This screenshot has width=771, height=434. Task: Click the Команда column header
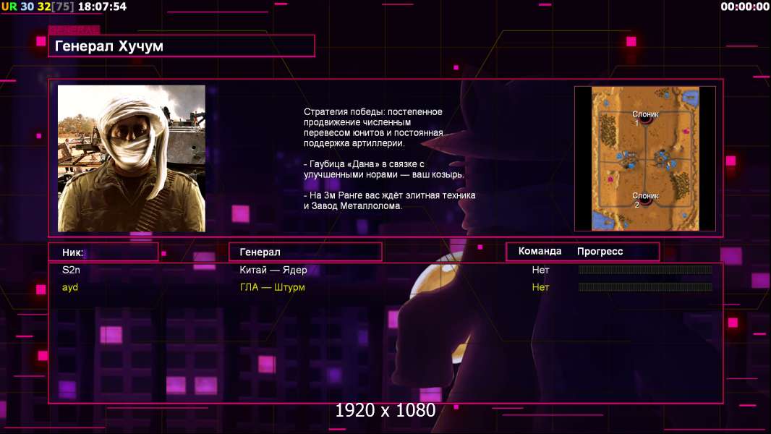pos(540,251)
